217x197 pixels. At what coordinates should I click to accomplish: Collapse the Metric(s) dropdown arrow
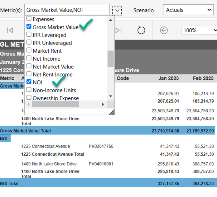[117, 10]
